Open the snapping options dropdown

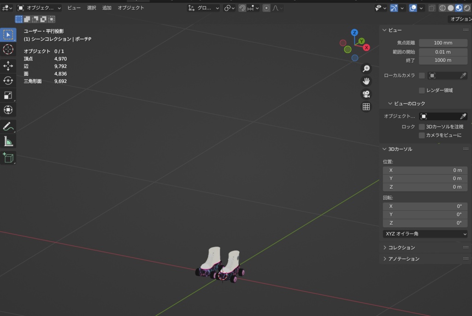tap(253, 8)
